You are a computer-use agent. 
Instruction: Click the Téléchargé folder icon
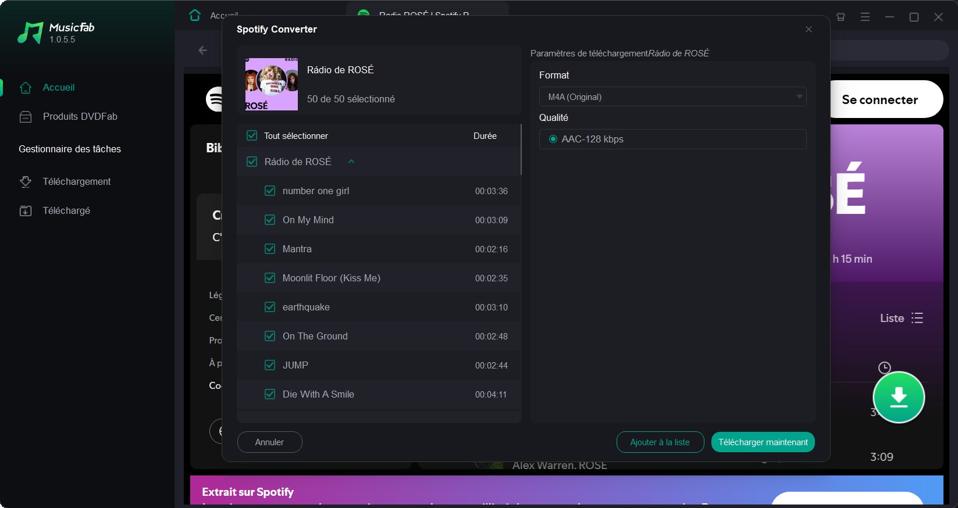26,211
